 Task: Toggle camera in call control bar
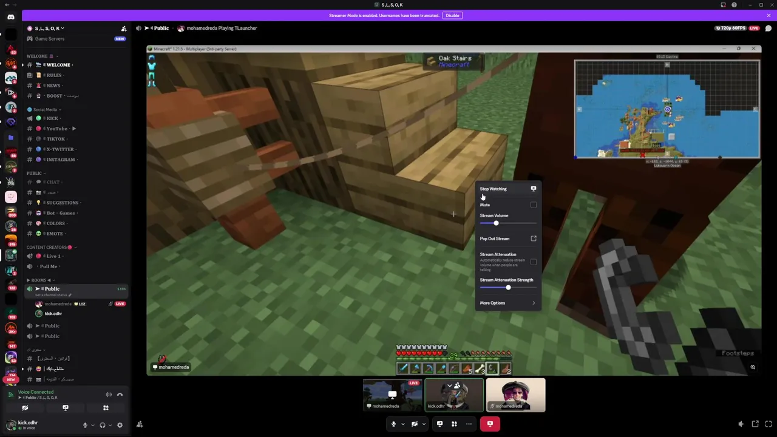click(x=415, y=424)
